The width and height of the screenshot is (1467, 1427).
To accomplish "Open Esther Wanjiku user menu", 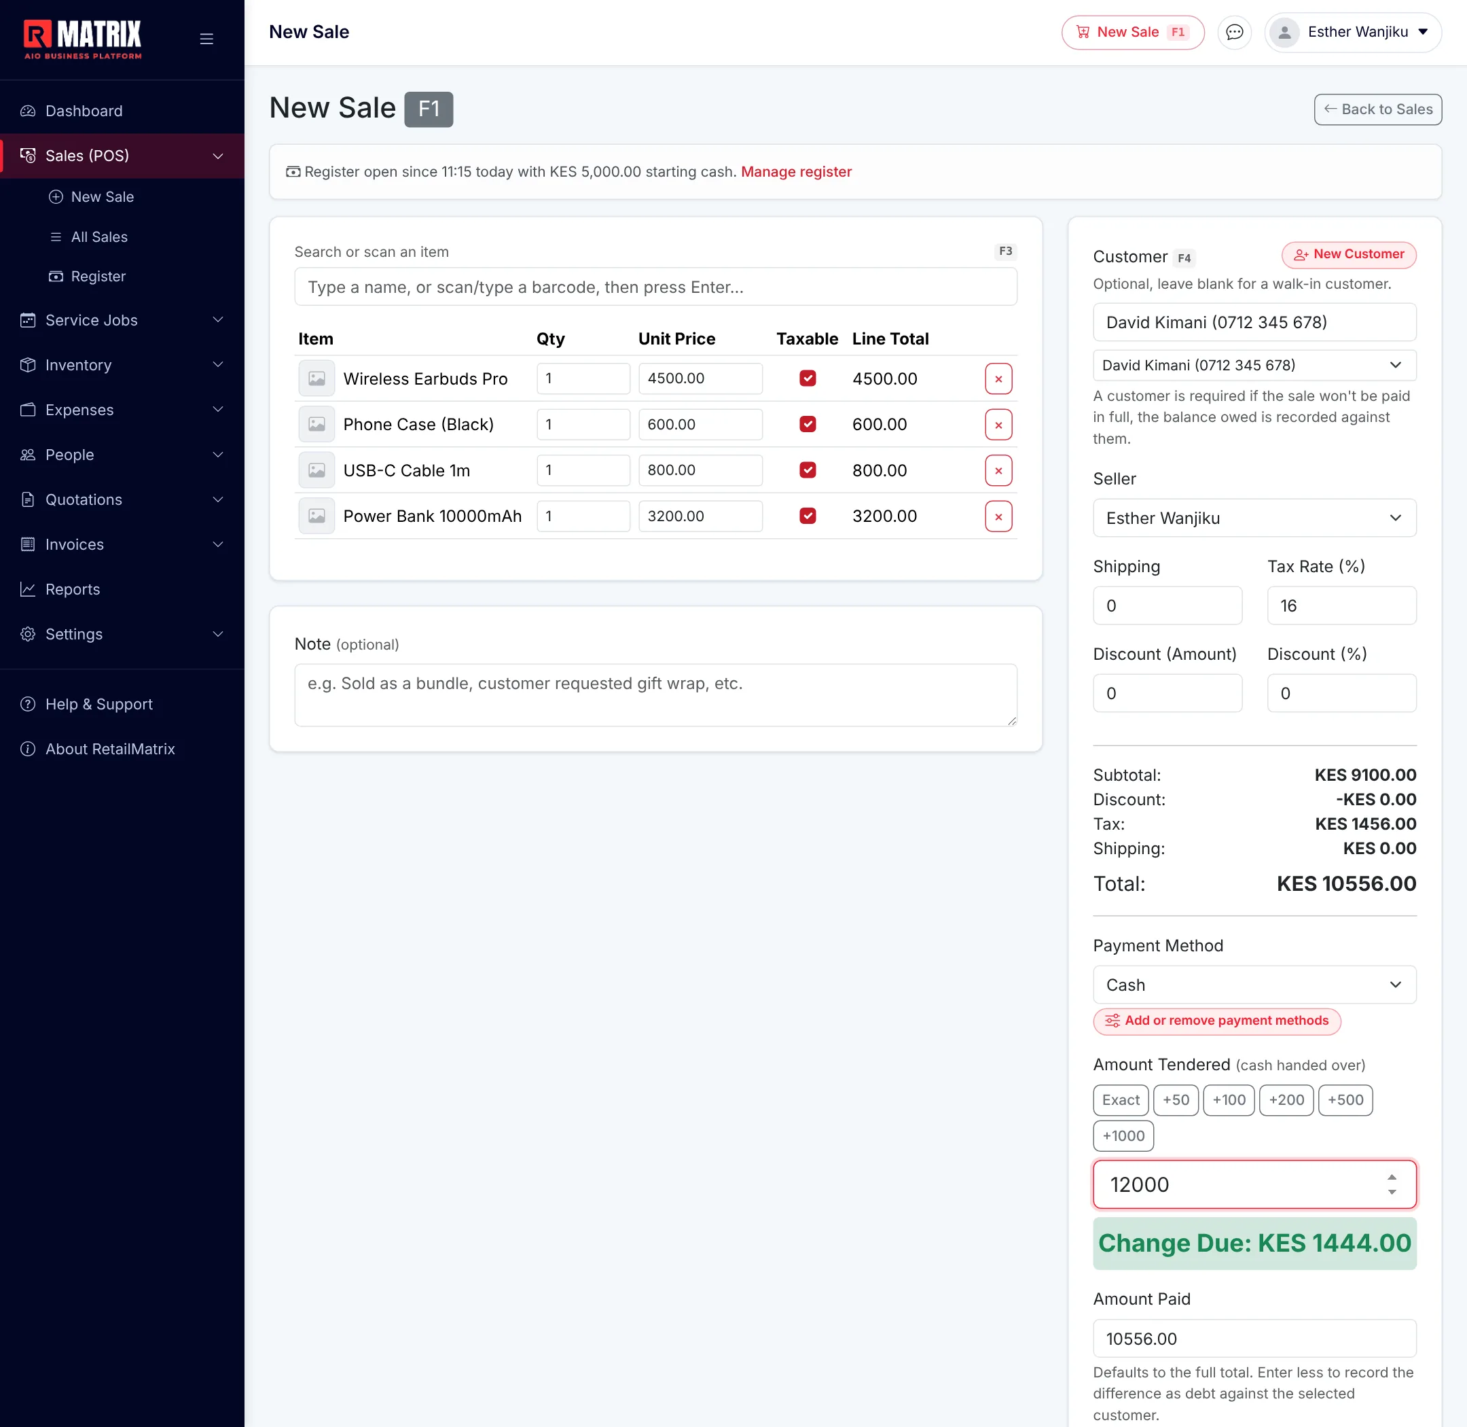I will click(1352, 32).
